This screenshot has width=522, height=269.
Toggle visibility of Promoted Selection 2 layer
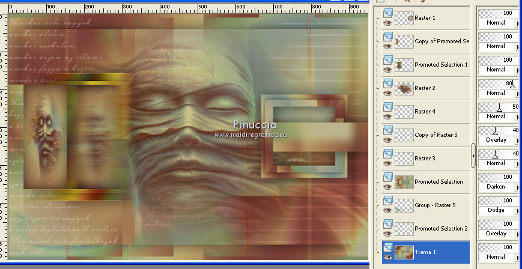click(x=387, y=234)
